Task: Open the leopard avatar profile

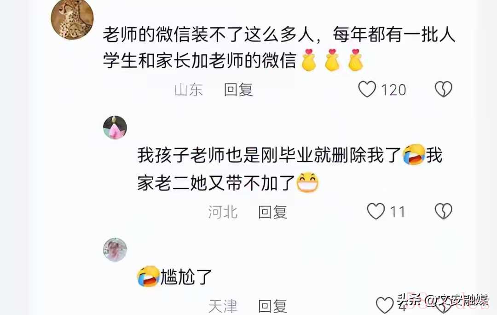Action: click(x=72, y=19)
